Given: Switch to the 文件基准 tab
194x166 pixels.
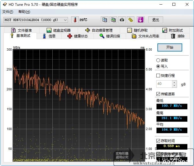Looking at the screenshot, I should point(22,30).
